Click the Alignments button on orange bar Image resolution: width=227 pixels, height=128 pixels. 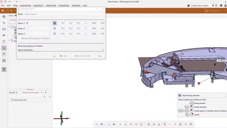213,11
